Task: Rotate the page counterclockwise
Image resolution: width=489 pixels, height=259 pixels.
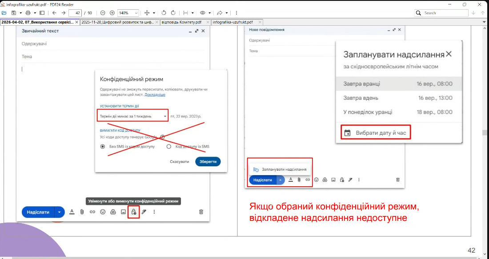Action: (164, 13)
